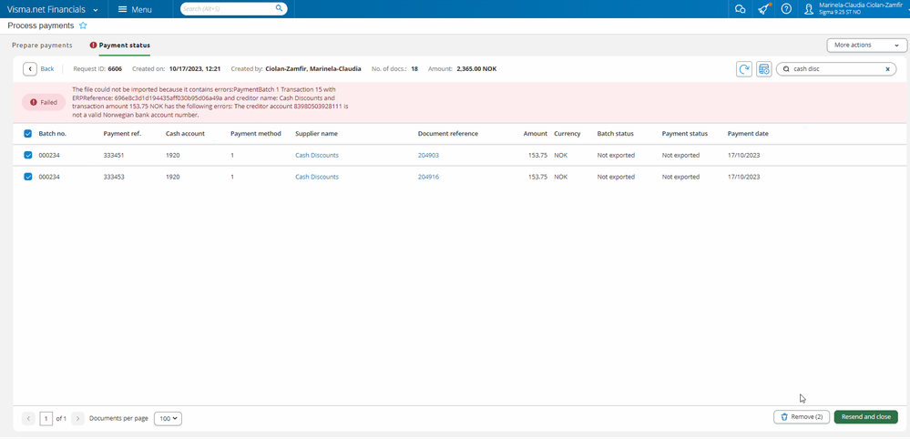Go to previous page arrow in pagination
Screen dimensions: 910x439
click(x=28, y=418)
